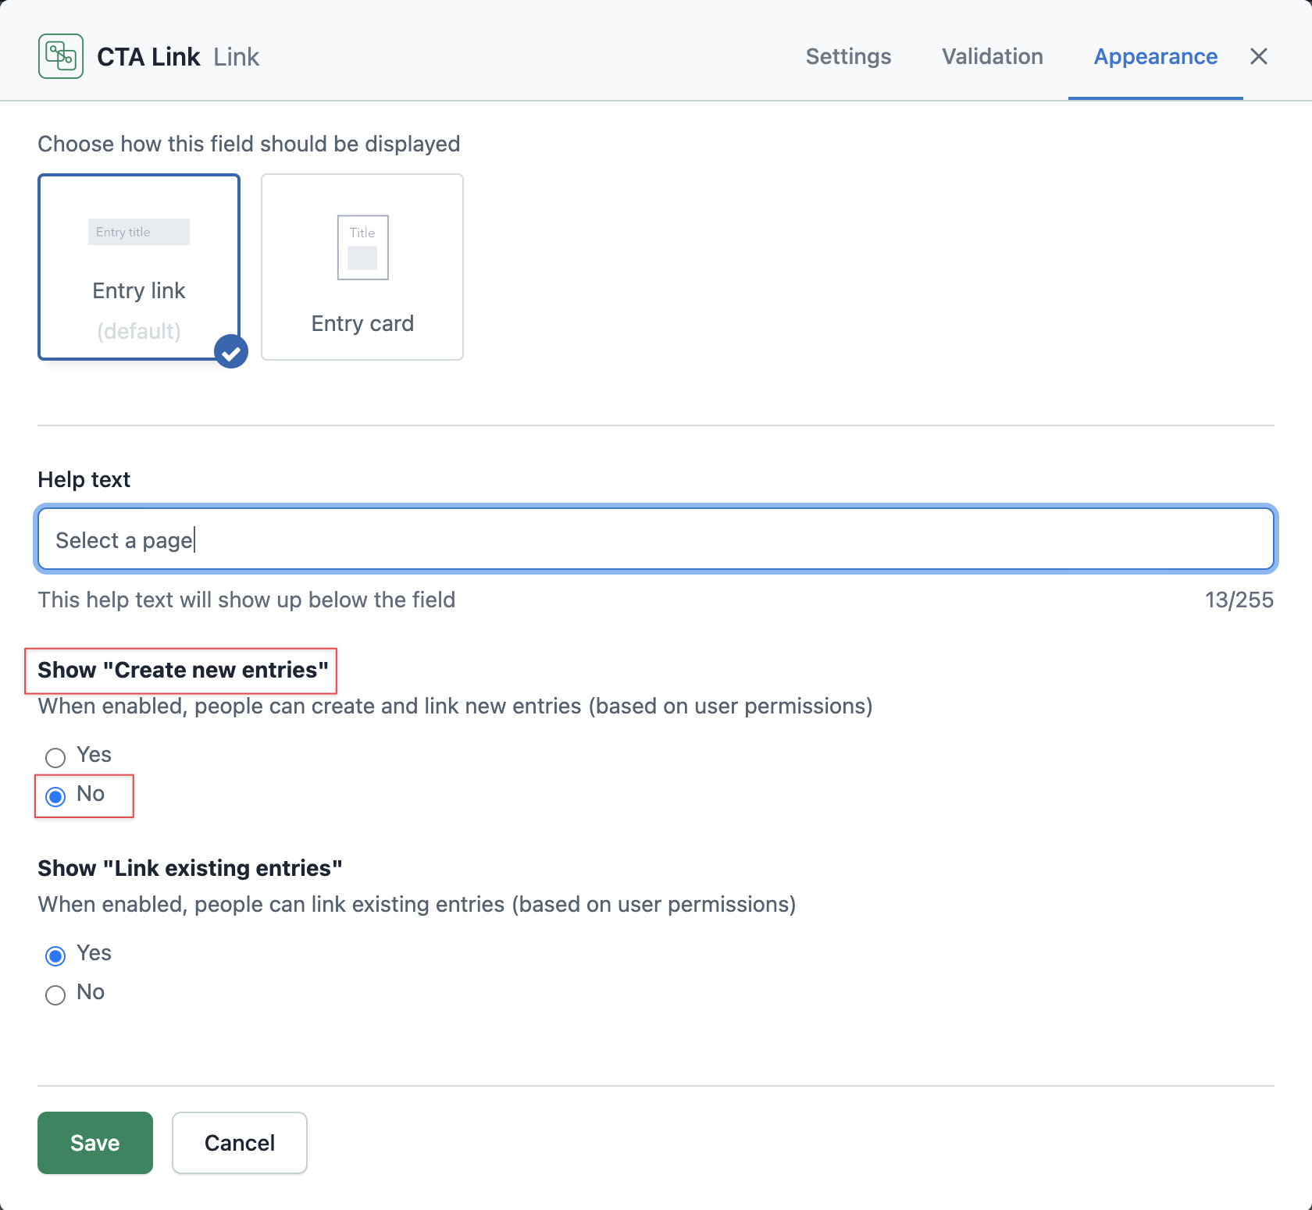Click the 13/255 character counter

[x=1239, y=600]
